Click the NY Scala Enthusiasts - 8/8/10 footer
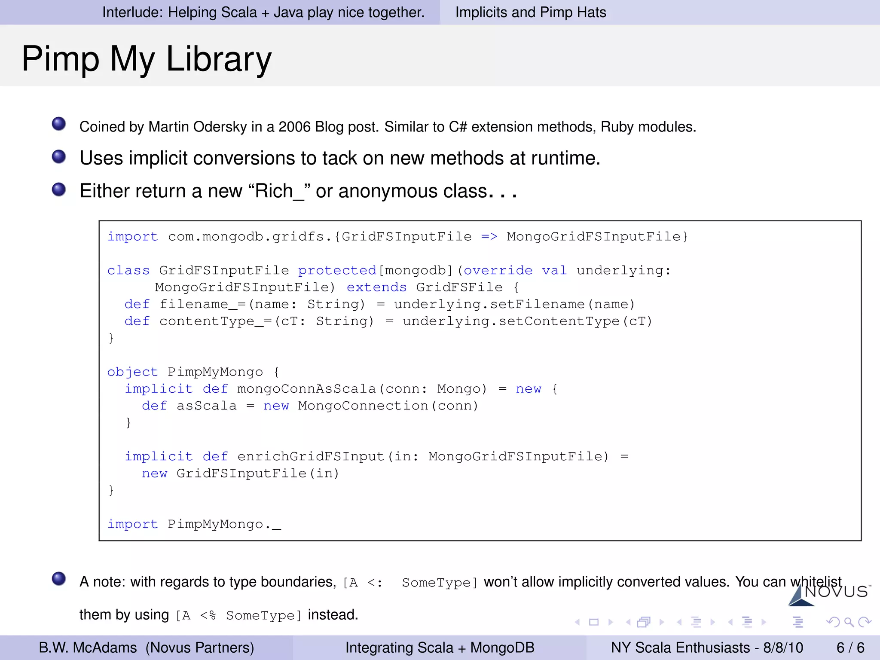Image resolution: width=880 pixels, height=660 pixels. pos(707,648)
